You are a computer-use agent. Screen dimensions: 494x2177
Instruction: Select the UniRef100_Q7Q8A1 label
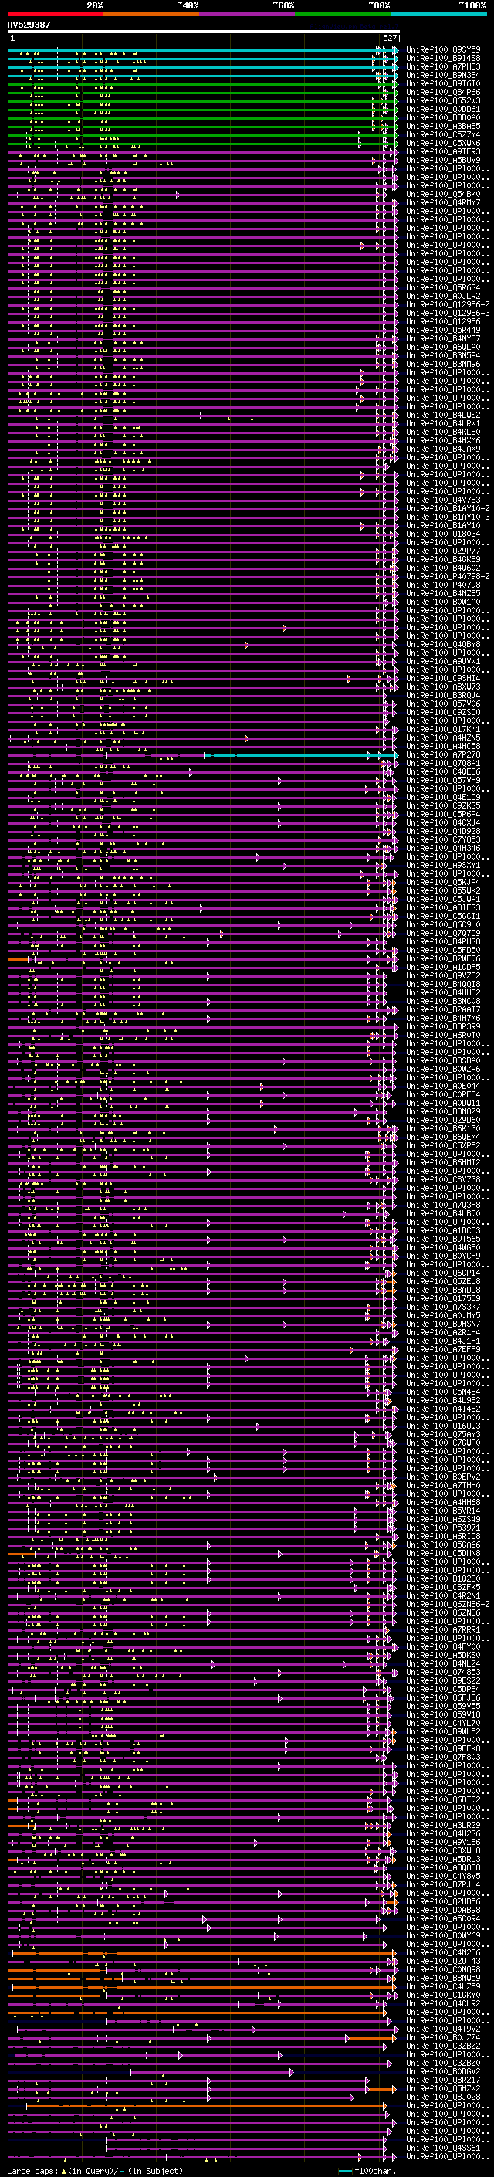click(x=443, y=763)
